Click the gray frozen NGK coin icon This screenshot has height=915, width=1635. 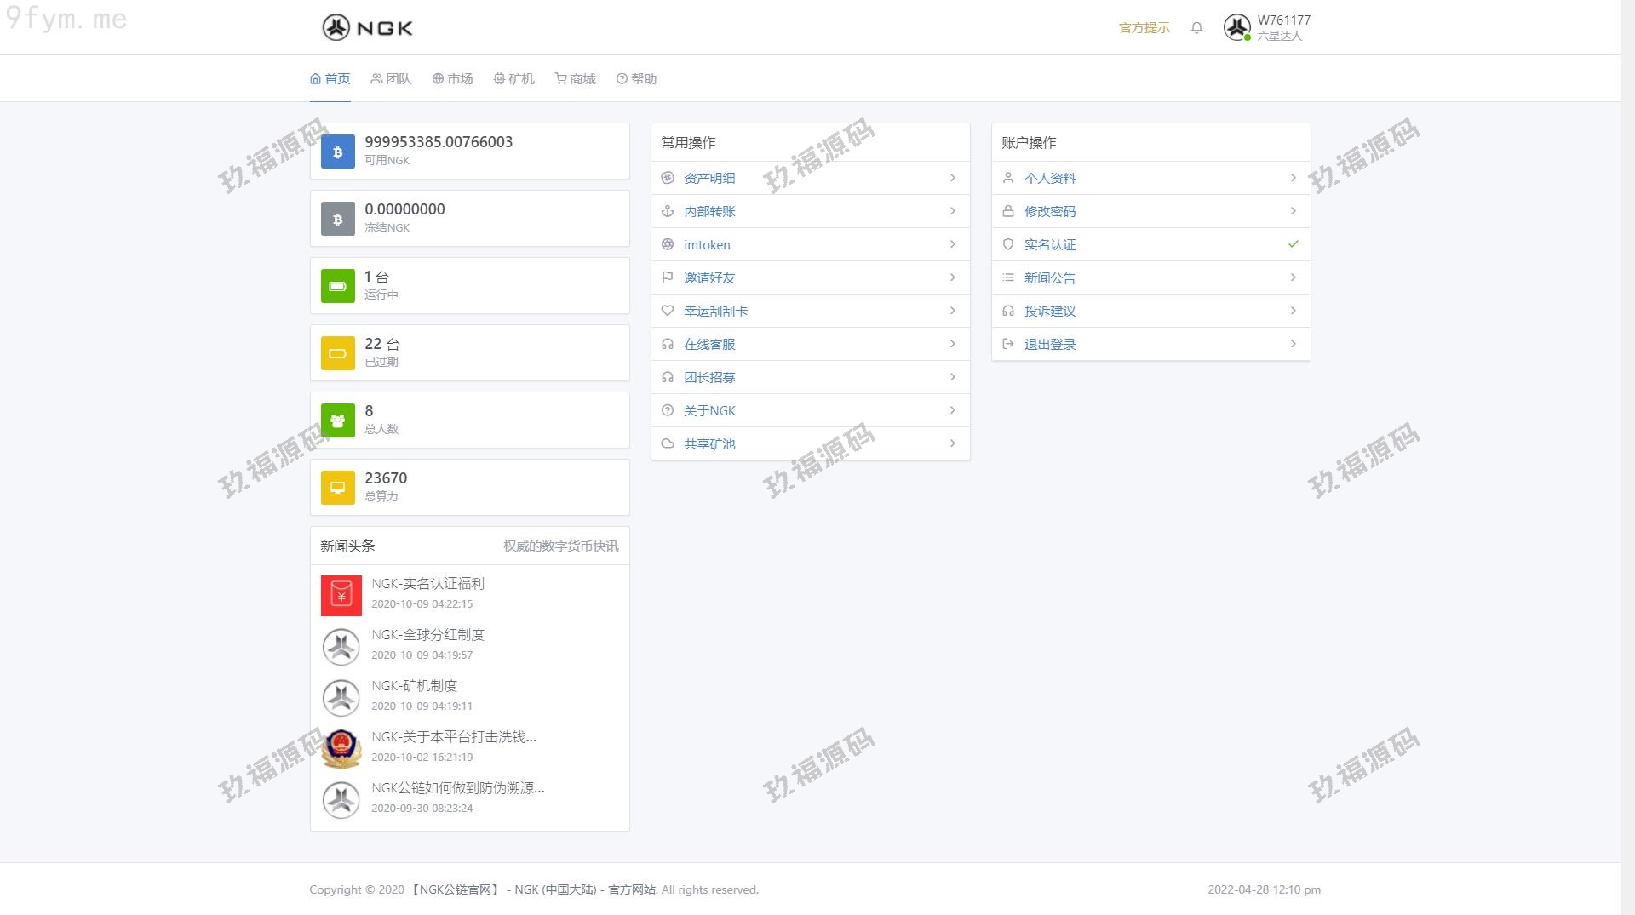click(337, 219)
